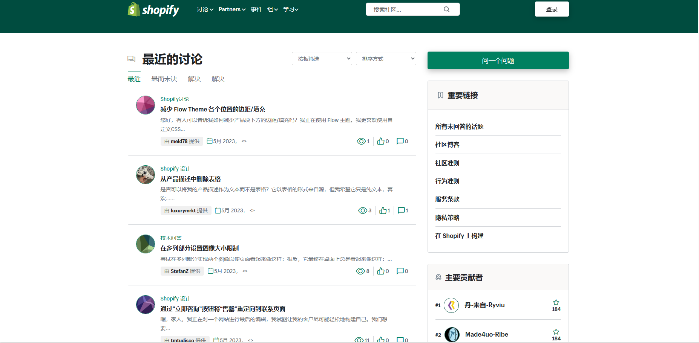699x343 pixels.
Task: Click the 丹-来自-Ryviu contributor avatar
Action: coord(451,305)
